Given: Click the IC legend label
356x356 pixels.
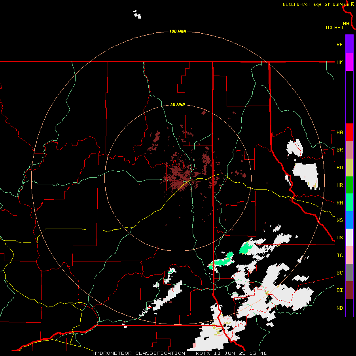Looking at the screenshot, I should [339, 256].
